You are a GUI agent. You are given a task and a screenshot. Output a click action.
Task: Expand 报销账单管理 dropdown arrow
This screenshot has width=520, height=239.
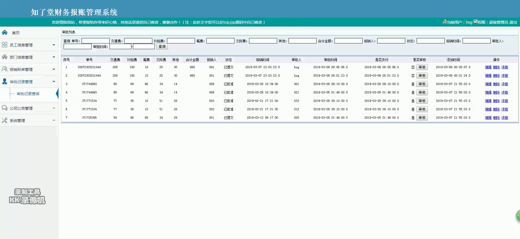click(x=54, y=69)
